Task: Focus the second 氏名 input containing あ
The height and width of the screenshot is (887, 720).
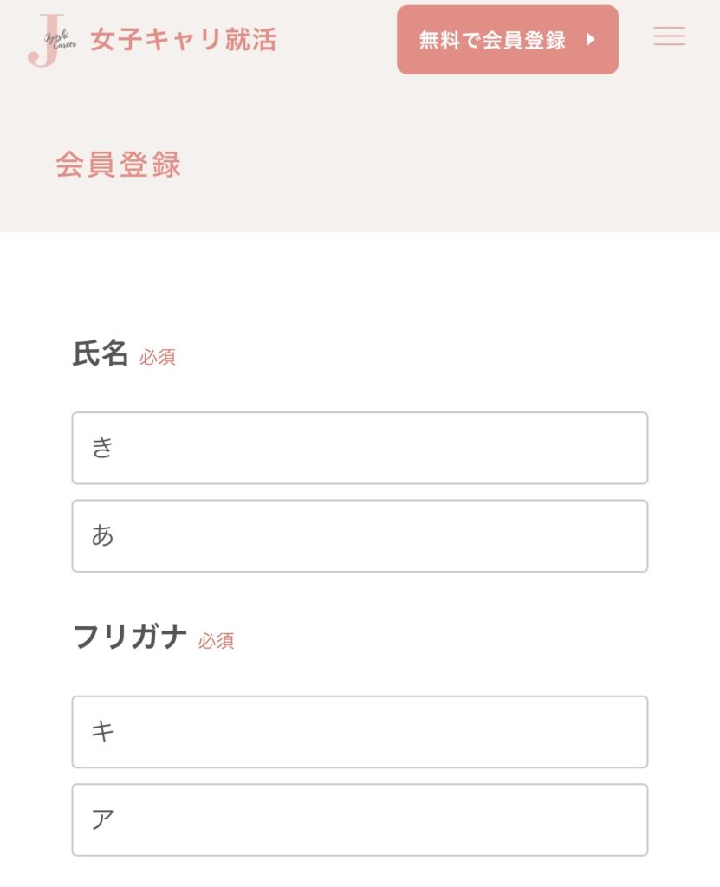Action: [x=360, y=535]
